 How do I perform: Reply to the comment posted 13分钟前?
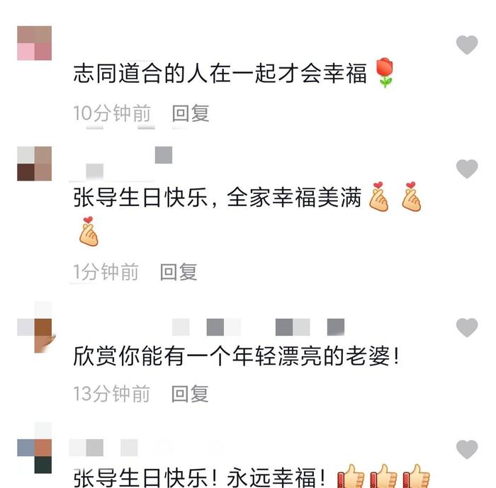[x=190, y=393]
